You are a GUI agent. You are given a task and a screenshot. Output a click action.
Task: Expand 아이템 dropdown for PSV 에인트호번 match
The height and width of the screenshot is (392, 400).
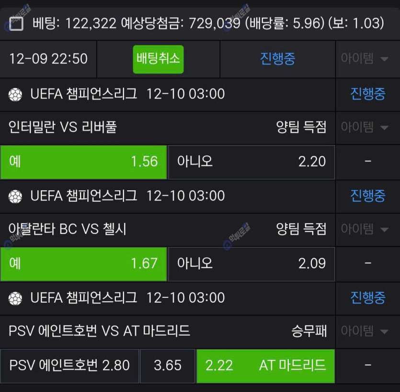(365, 331)
